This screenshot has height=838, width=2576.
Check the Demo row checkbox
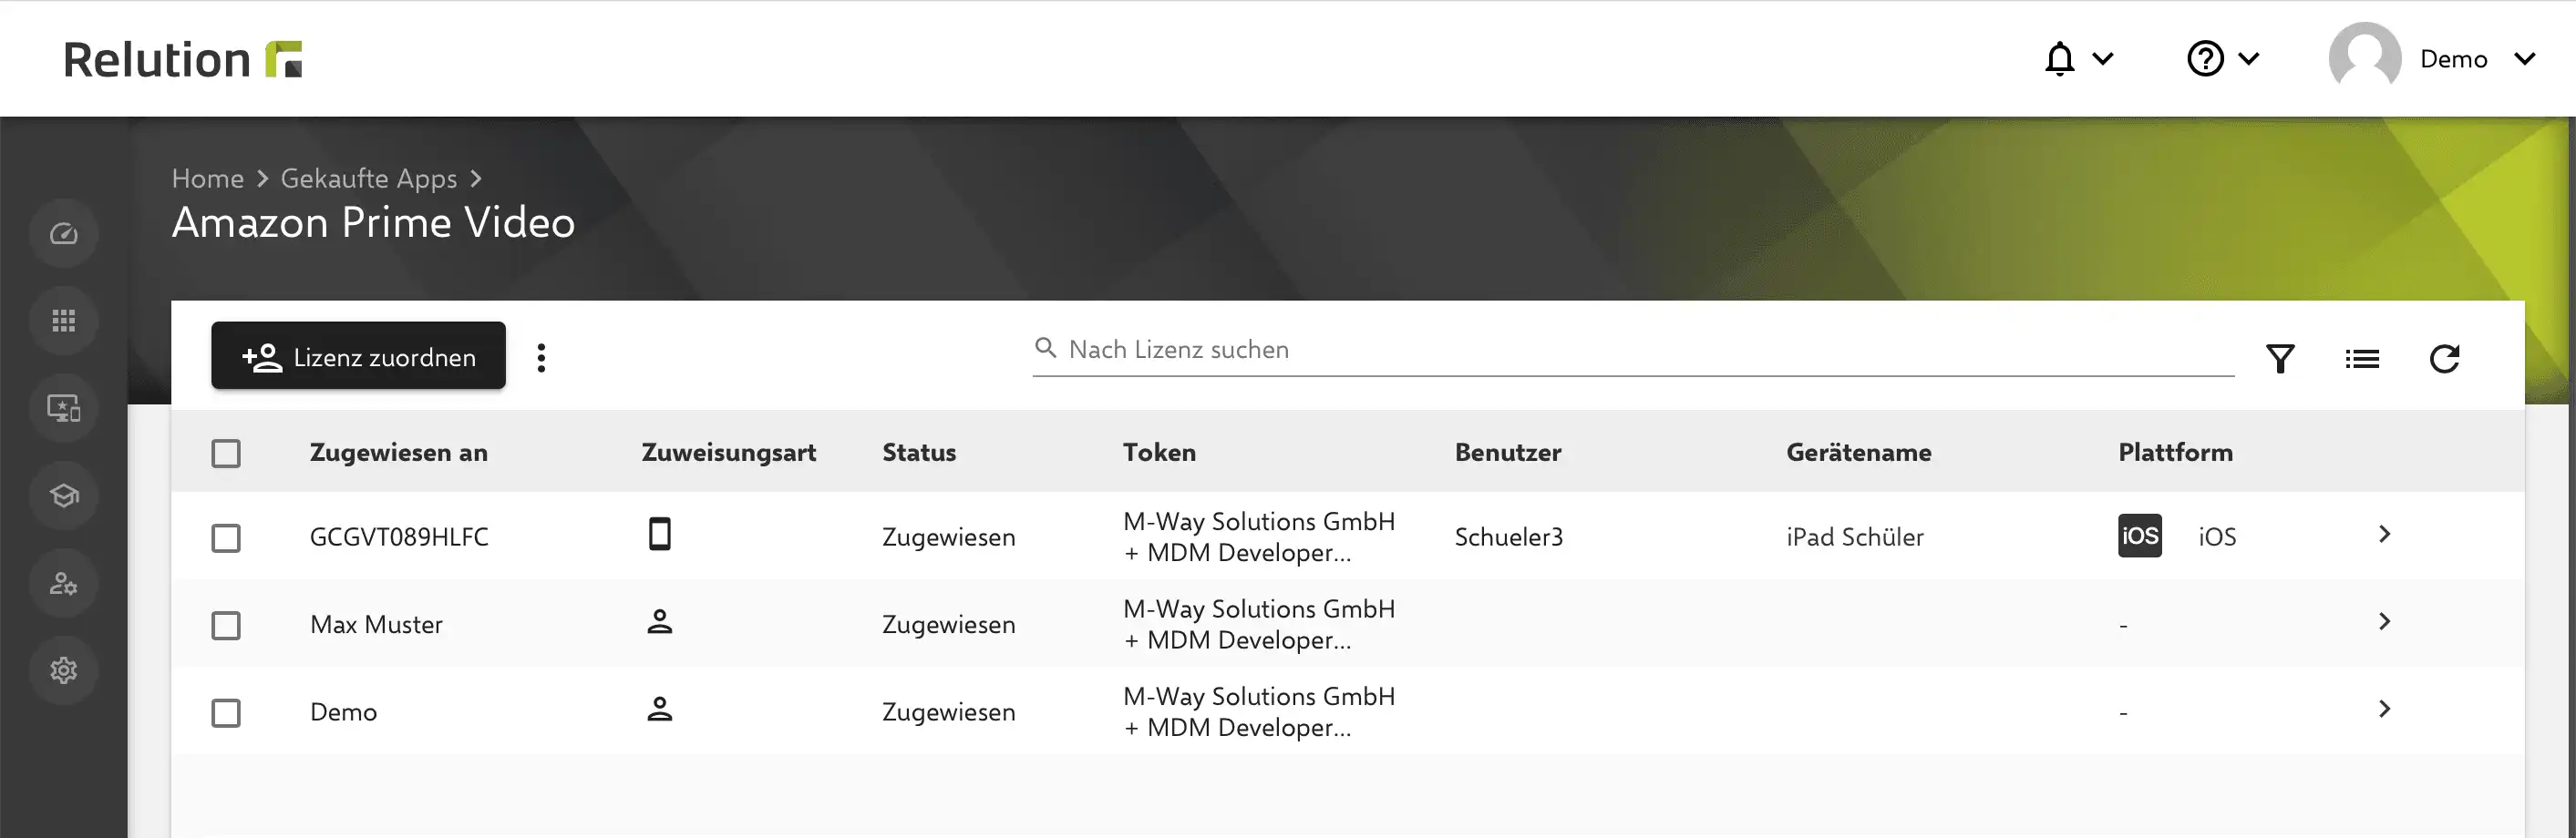pos(226,713)
